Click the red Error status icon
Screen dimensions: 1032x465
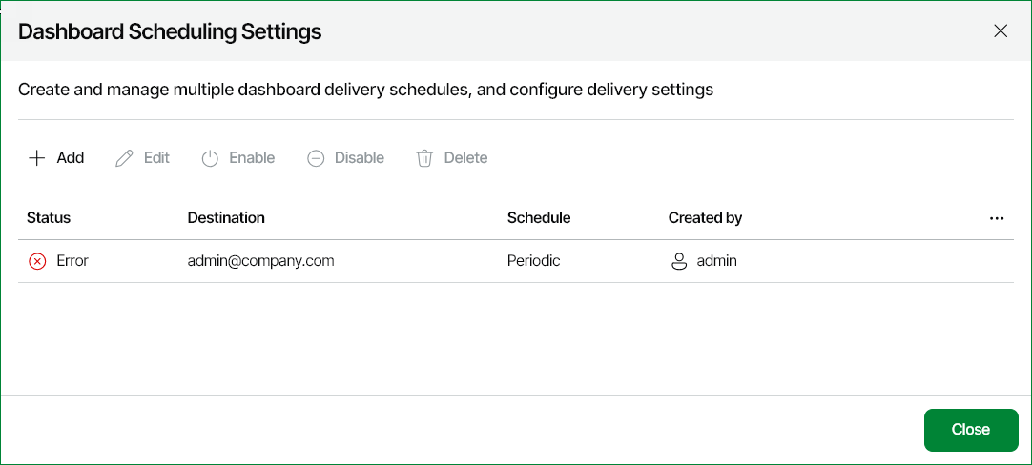click(37, 261)
